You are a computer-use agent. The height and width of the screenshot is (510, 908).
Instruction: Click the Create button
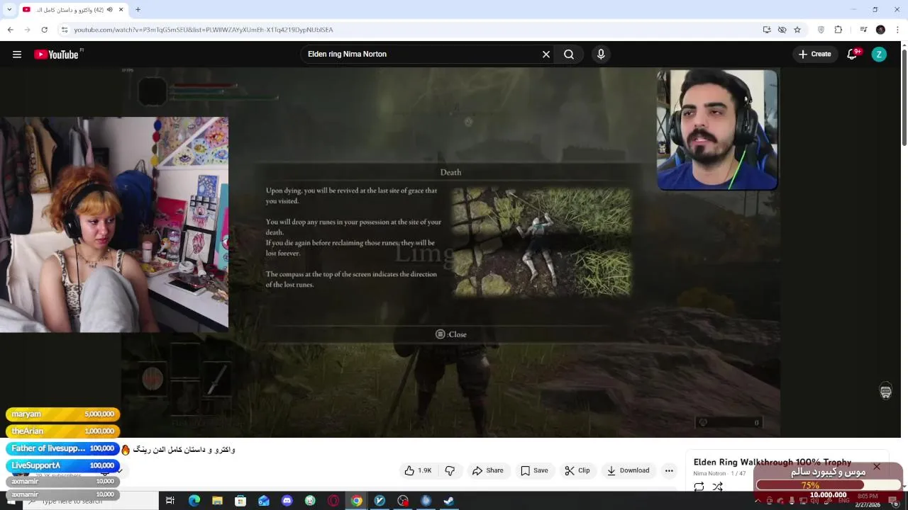[x=815, y=55]
